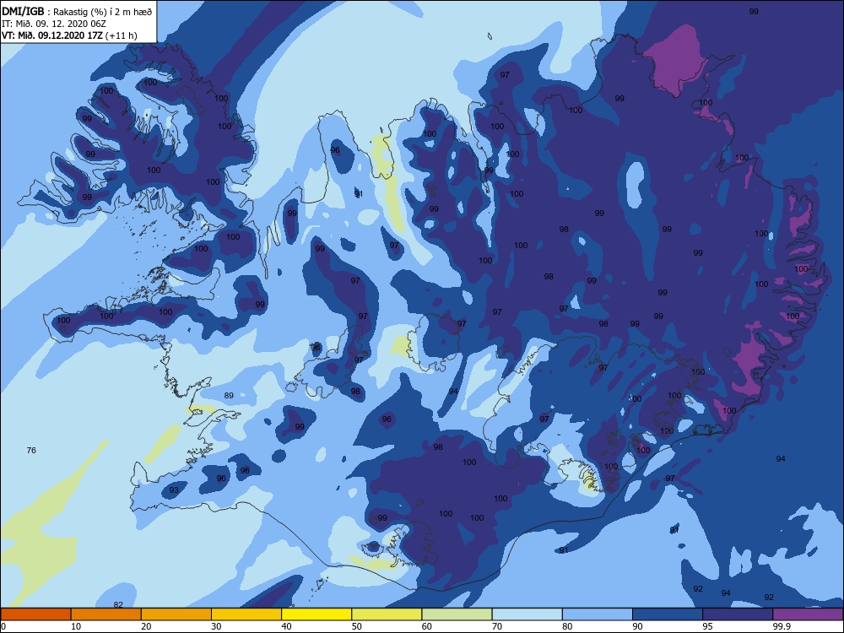844x633 pixels.
Task: Select the 30–40 golden yellow legend swatch
Action: pyautogui.click(x=246, y=614)
